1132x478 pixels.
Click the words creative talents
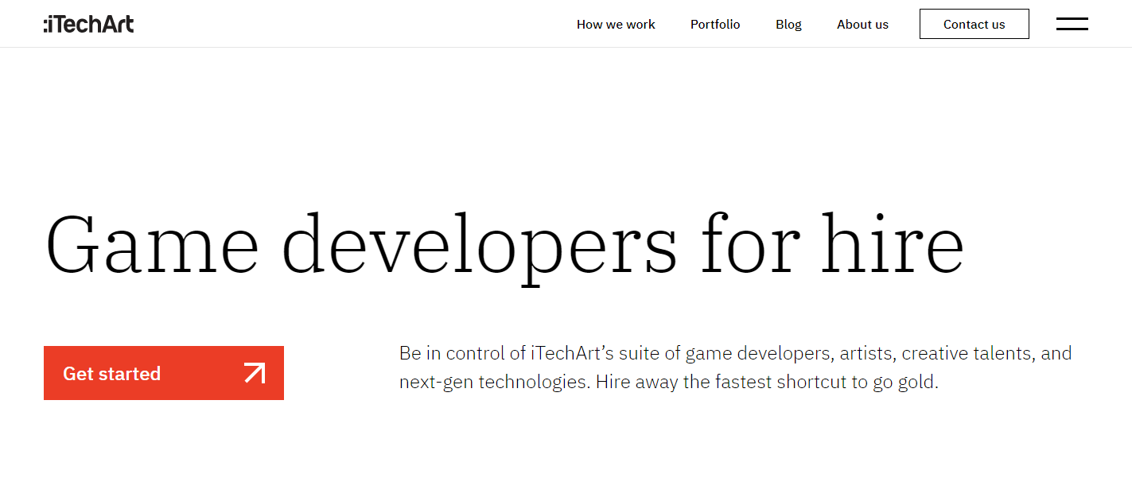967,353
